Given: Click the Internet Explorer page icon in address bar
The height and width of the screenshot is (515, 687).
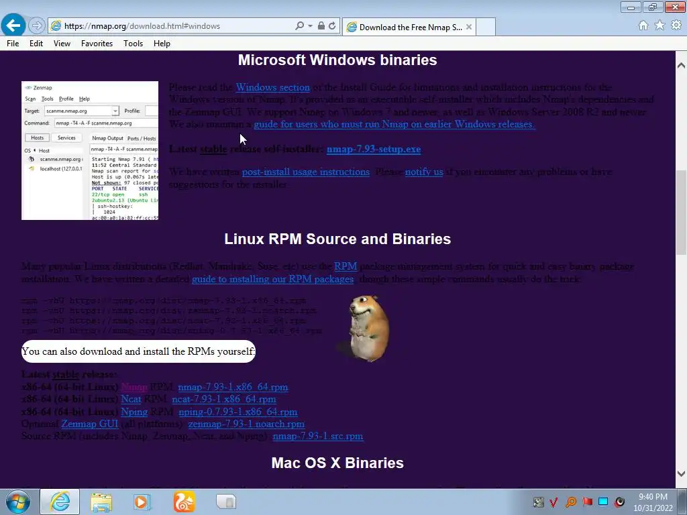Looking at the screenshot, I should coord(56,26).
